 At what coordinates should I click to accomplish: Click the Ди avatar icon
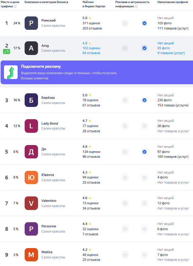coord(31,152)
